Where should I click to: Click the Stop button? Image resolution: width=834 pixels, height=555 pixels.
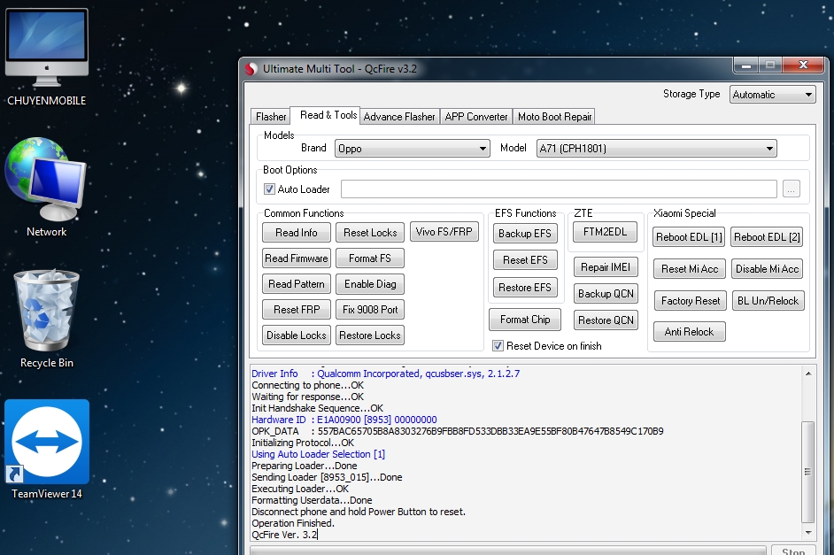(x=793, y=551)
